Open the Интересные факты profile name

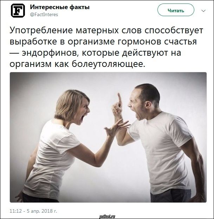(60, 7)
